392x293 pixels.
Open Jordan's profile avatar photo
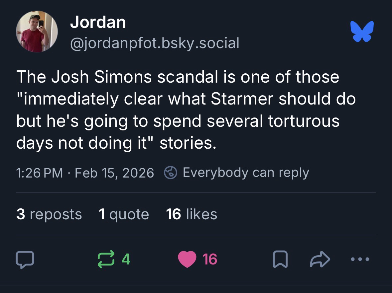point(37,32)
